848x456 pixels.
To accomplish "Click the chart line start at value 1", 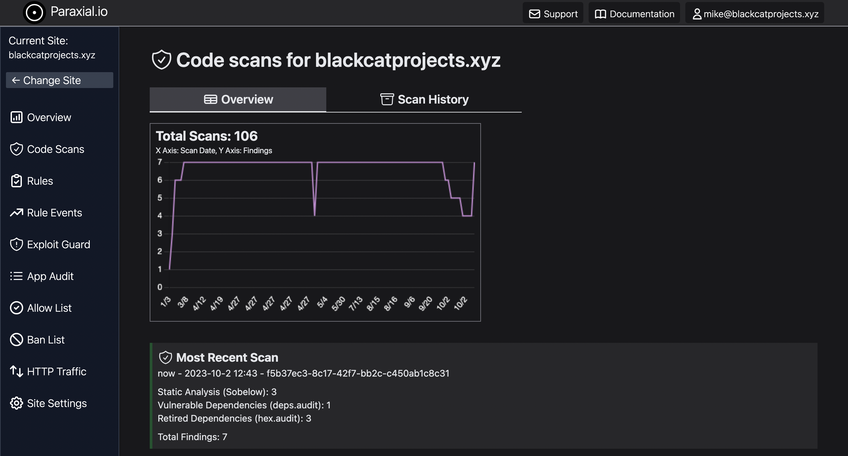I will (169, 269).
